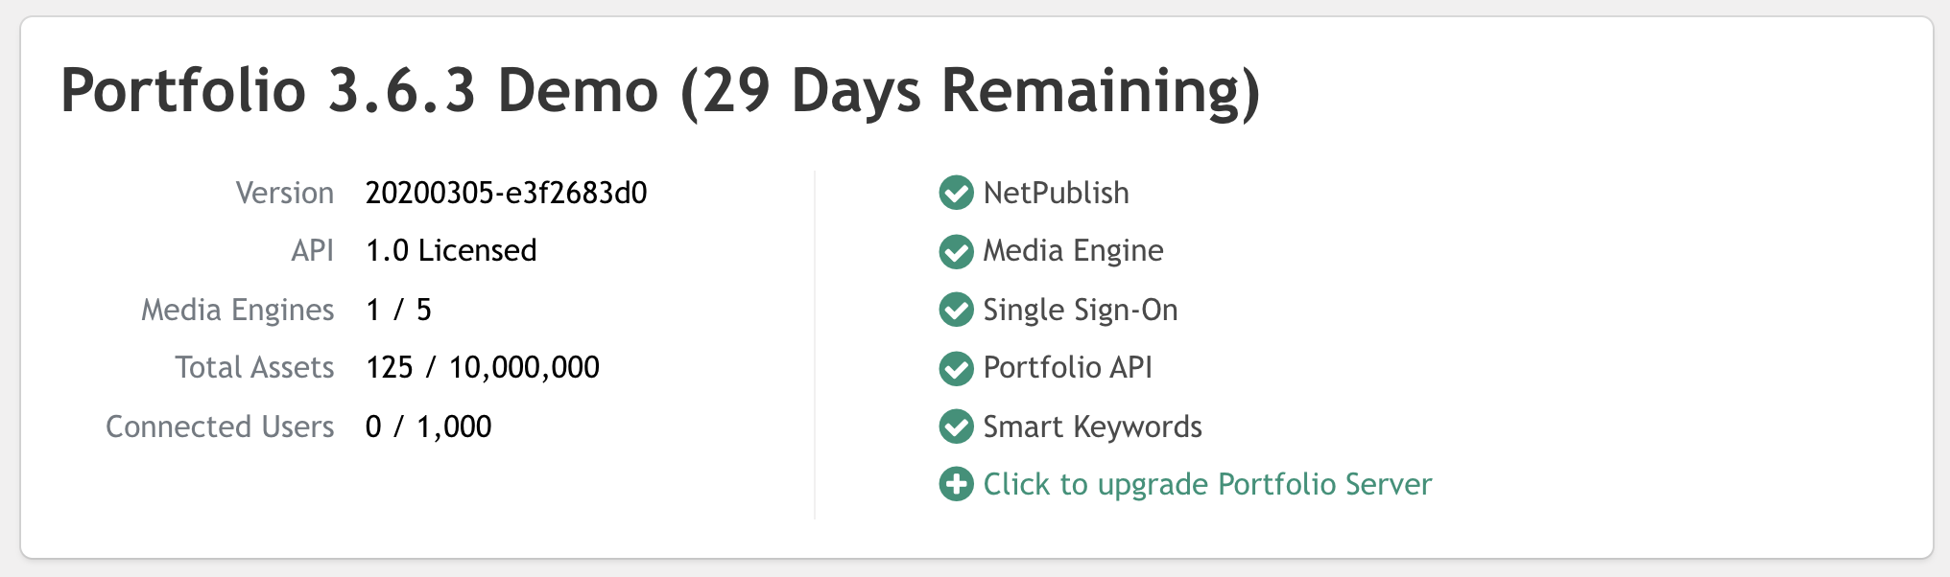Screen dimensions: 1950x577
Task: Select the NetPublish feature label
Action: click(x=1056, y=193)
